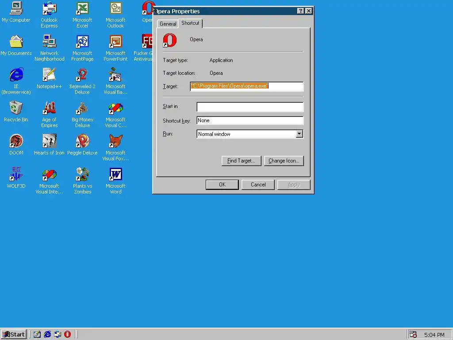Screen dimensions: 453x340
Task: Click the Find Target button
Action: [241, 161]
